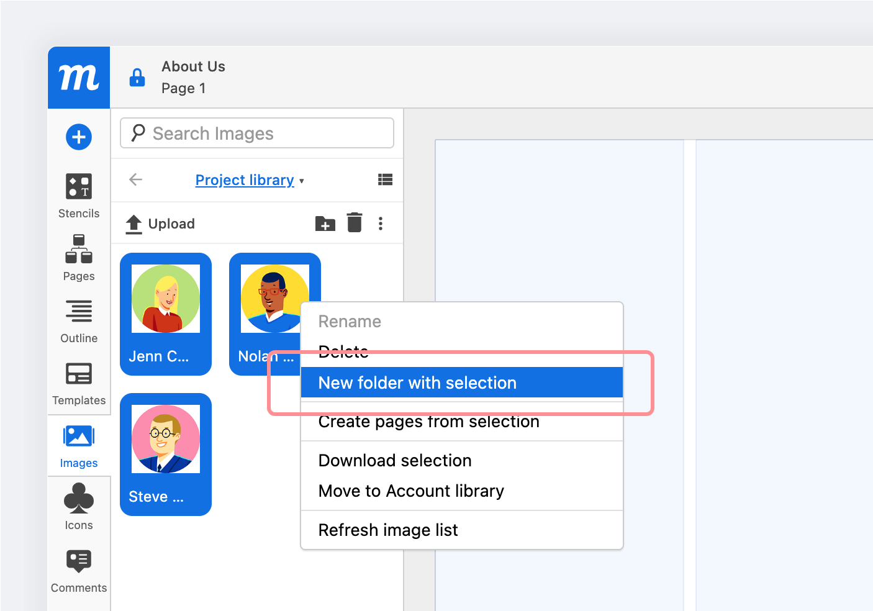Click the new folder icon above images
873x611 pixels.
(x=324, y=223)
